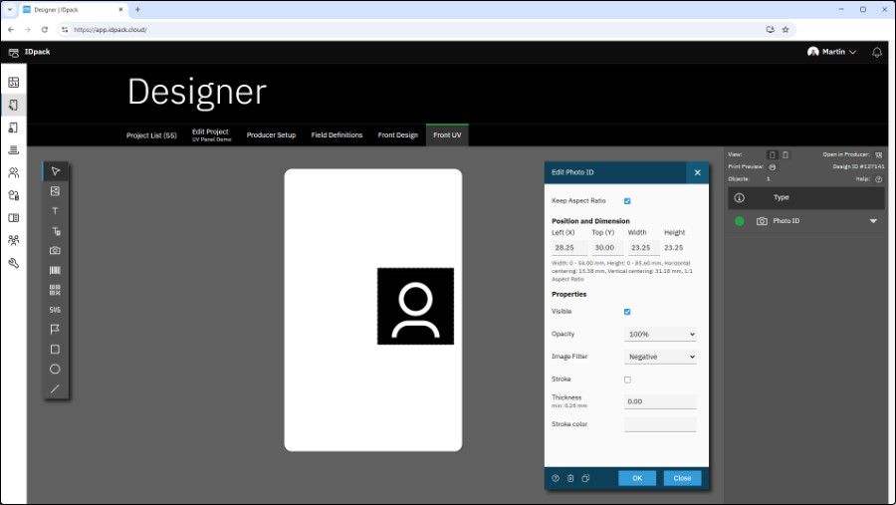Open the Image Filter dropdown

click(x=660, y=357)
